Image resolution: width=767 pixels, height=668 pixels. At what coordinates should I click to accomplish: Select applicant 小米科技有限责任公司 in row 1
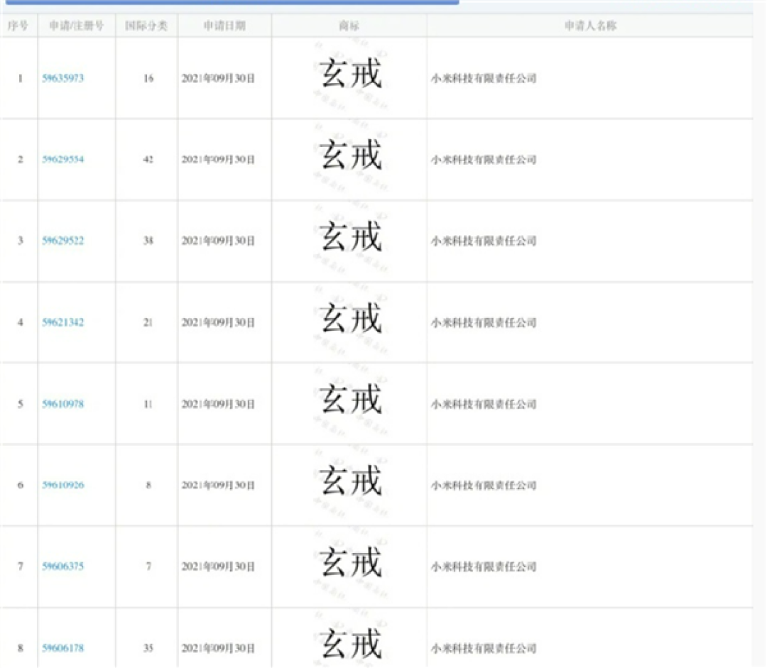coord(484,78)
